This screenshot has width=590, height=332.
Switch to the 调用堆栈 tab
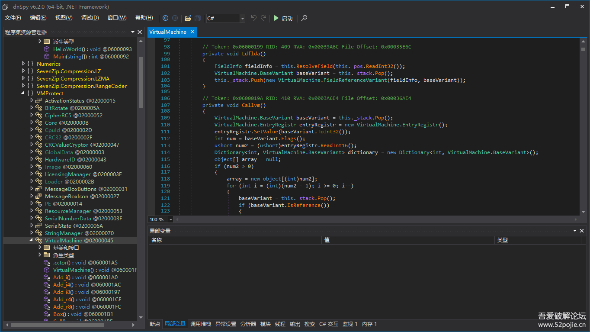[201, 324]
